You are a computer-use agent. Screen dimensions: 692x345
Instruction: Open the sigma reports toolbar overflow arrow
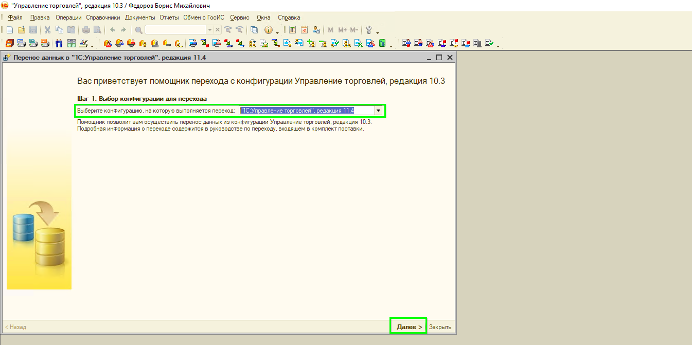click(x=498, y=46)
